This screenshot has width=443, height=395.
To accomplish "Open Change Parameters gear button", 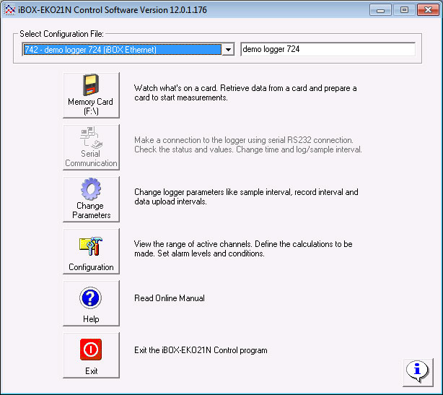I will point(91,199).
